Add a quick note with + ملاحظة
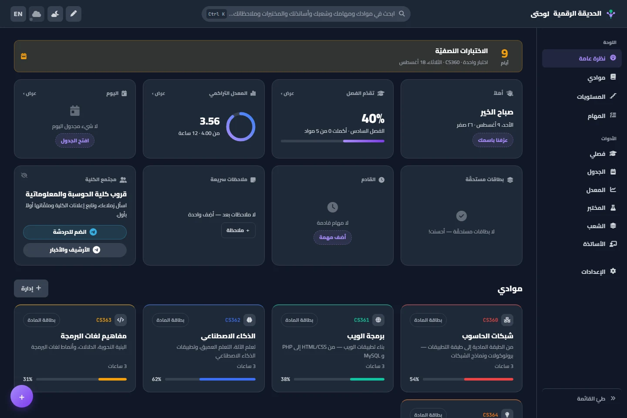Viewport: 627px width, 418px height. (x=238, y=230)
